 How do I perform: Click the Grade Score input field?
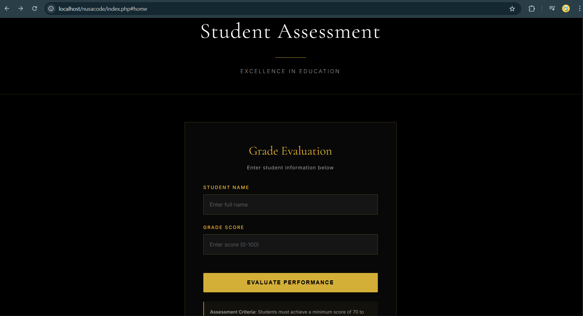(290, 244)
